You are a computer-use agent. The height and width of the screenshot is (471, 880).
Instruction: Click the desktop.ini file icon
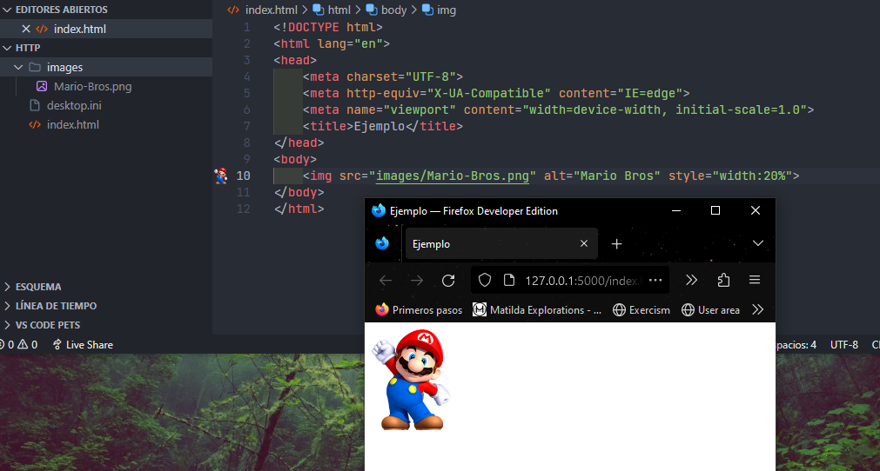click(35, 105)
